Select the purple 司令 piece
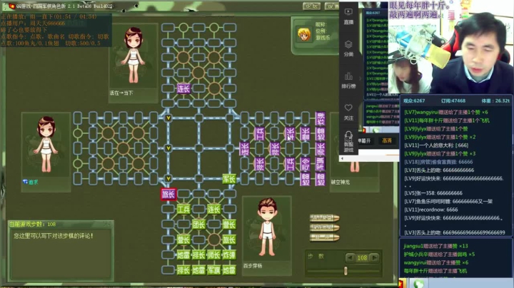 pyautogui.click(x=306, y=164)
